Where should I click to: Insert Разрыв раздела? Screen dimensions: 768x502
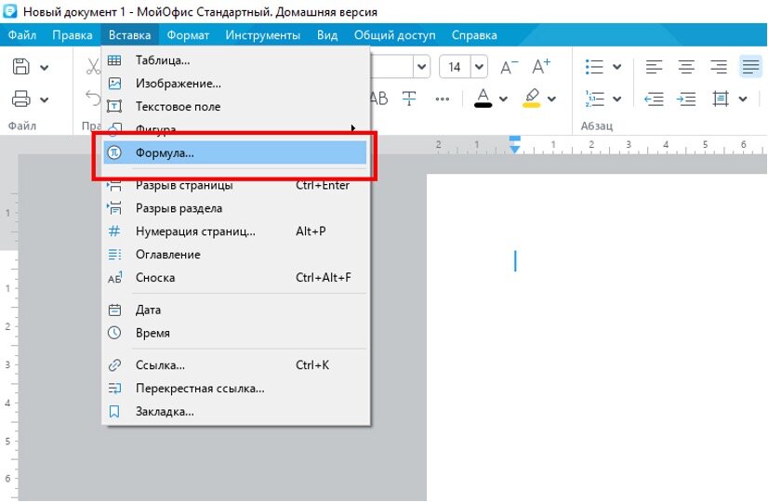[x=235, y=208]
